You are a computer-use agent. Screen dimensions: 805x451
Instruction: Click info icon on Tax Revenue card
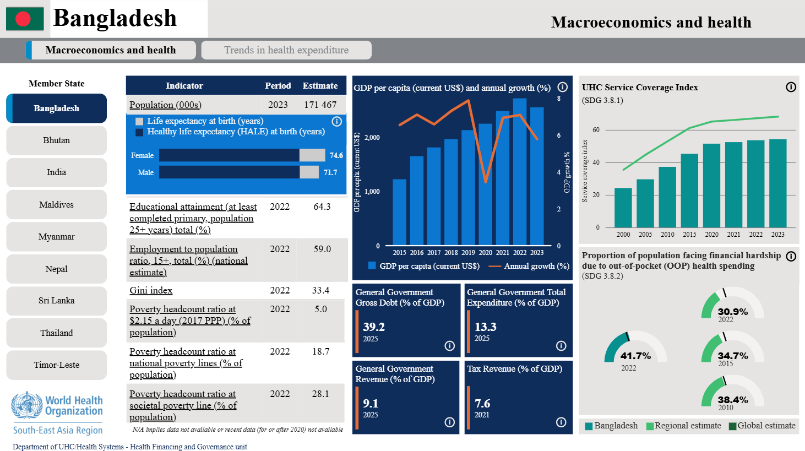click(x=561, y=422)
